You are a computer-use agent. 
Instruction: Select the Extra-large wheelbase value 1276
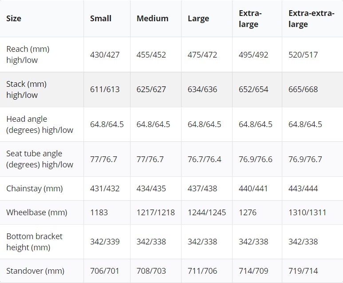(x=248, y=213)
